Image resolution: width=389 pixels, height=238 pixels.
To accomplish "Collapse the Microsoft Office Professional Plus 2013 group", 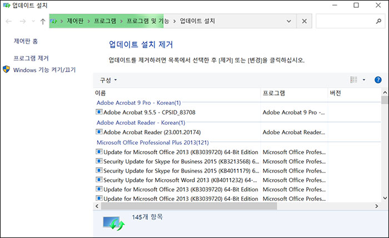I will 148,142.
